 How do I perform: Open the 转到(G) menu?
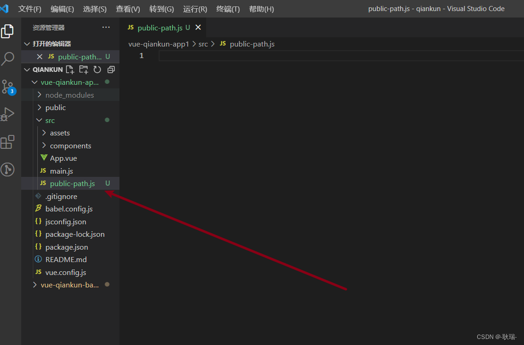pyautogui.click(x=161, y=9)
